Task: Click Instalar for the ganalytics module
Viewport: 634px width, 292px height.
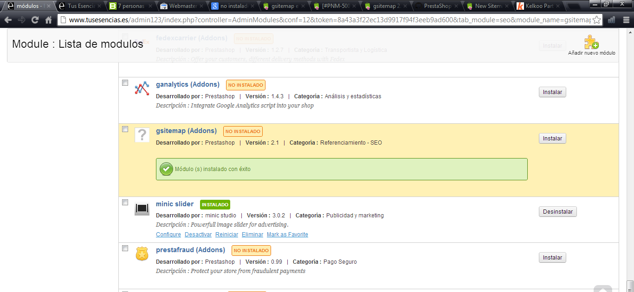Action: pyautogui.click(x=552, y=92)
